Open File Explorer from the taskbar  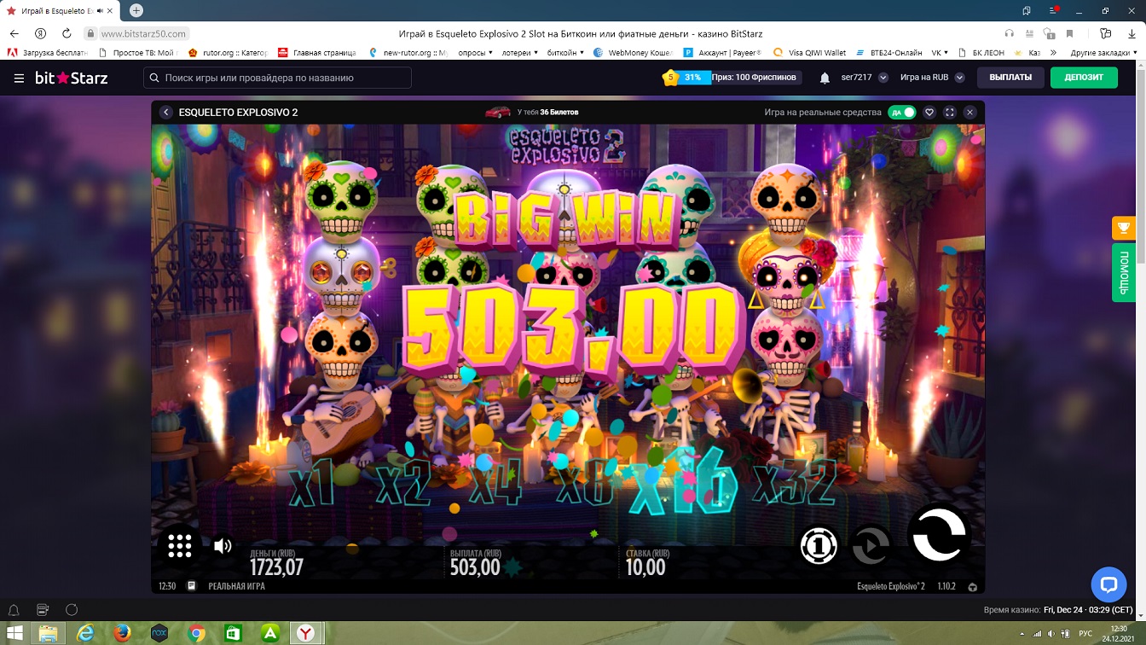49,633
